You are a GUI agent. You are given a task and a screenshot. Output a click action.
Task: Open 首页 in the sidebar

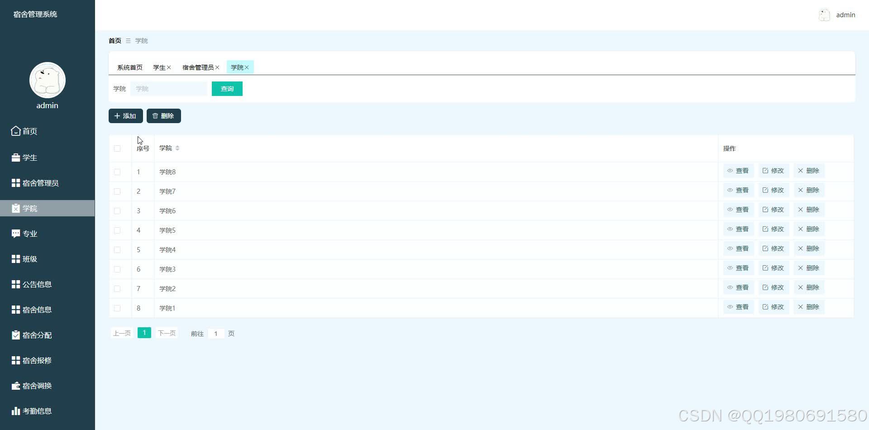47,131
